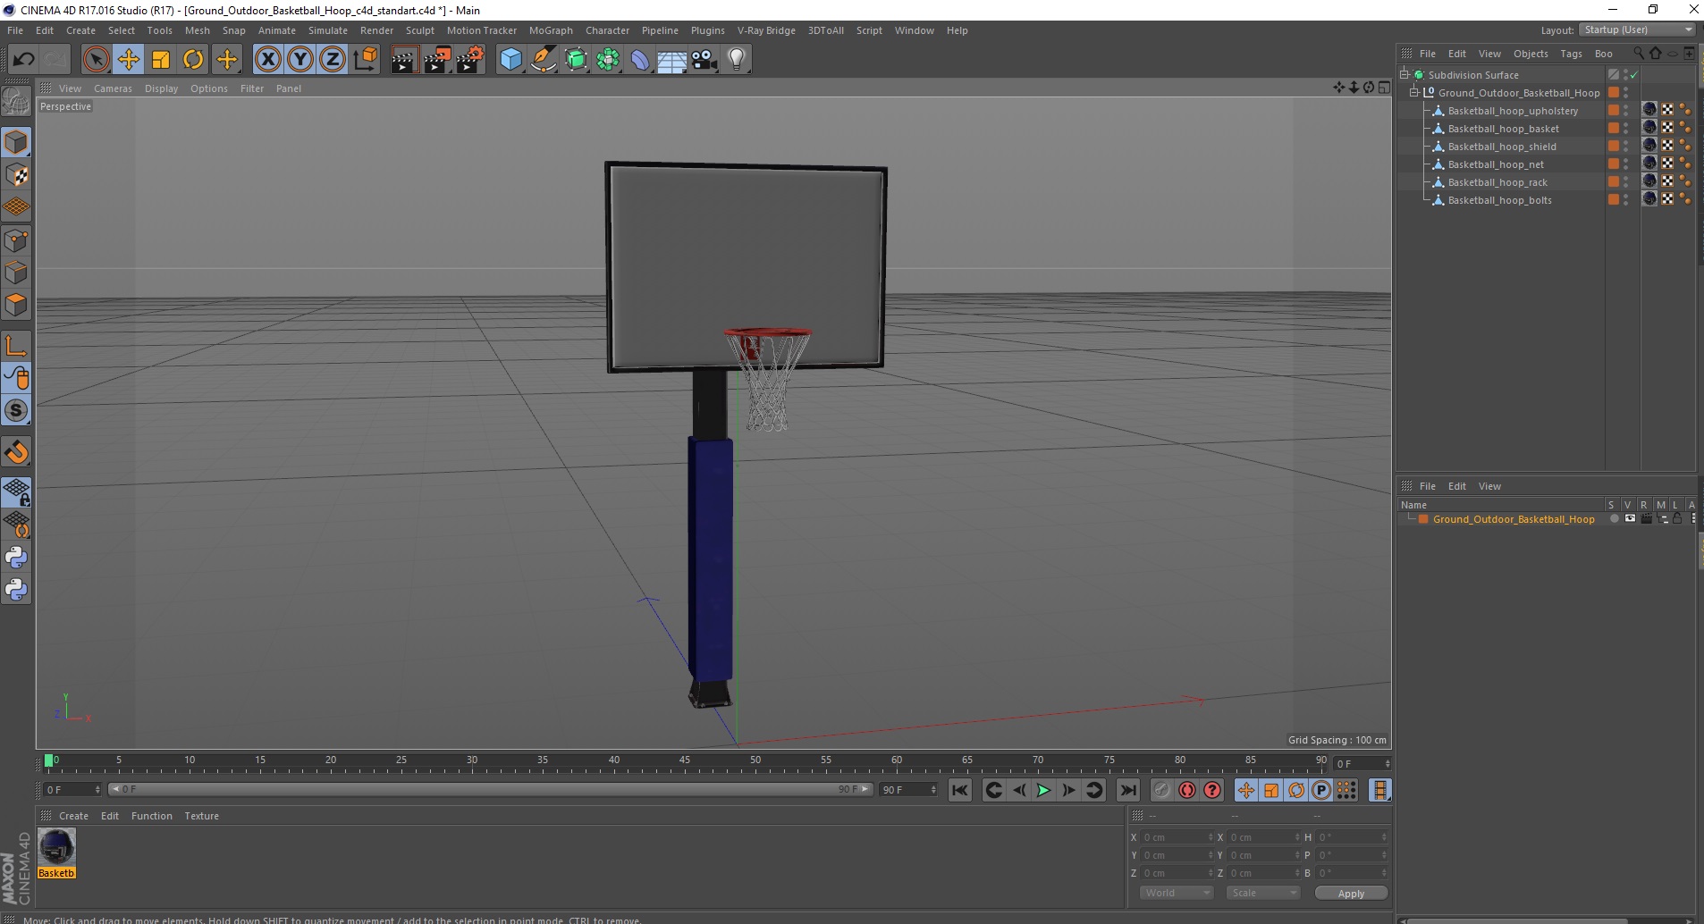Open the MoGraph menu
1704x924 pixels.
click(x=551, y=30)
